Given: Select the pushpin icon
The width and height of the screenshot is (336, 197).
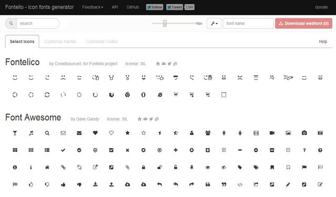Looking at the screenshot, I should pos(192,167).
